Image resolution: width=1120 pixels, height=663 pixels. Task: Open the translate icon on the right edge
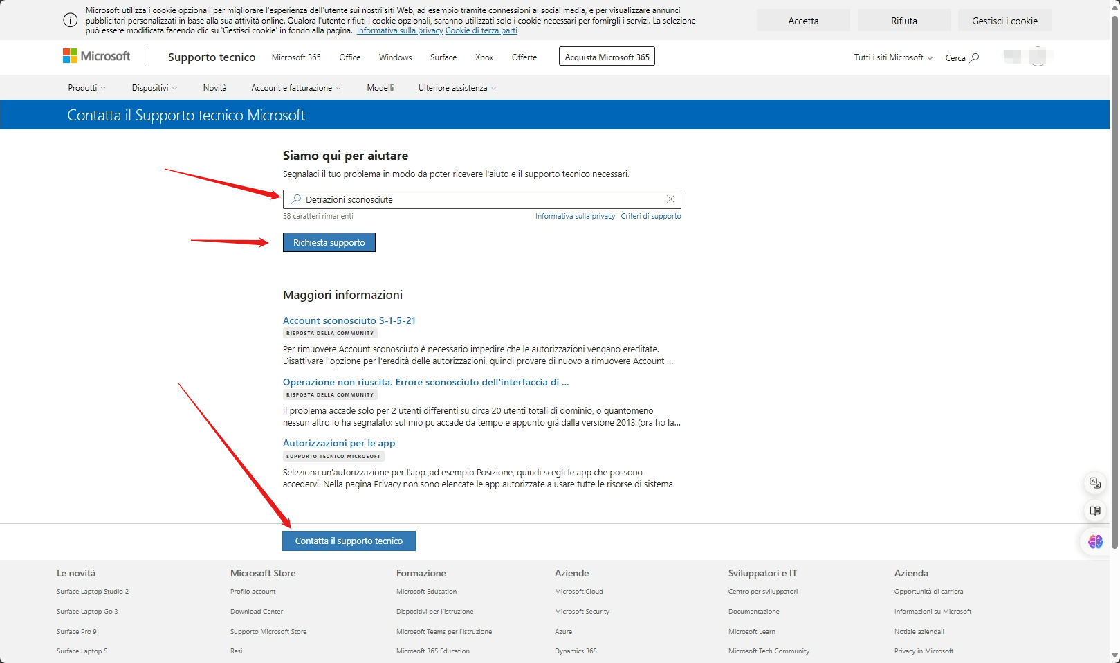pyautogui.click(x=1095, y=482)
